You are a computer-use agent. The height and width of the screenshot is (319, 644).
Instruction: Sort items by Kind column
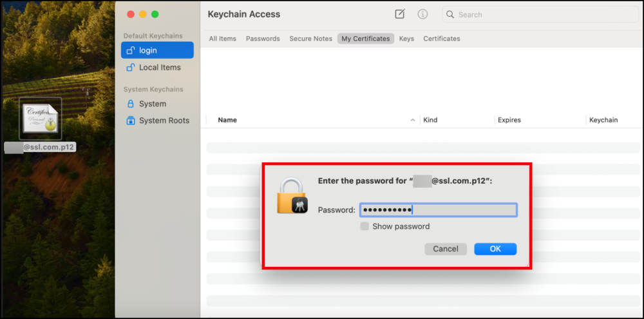pyautogui.click(x=430, y=120)
